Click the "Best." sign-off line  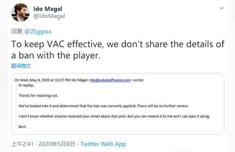[x=23, y=127]
